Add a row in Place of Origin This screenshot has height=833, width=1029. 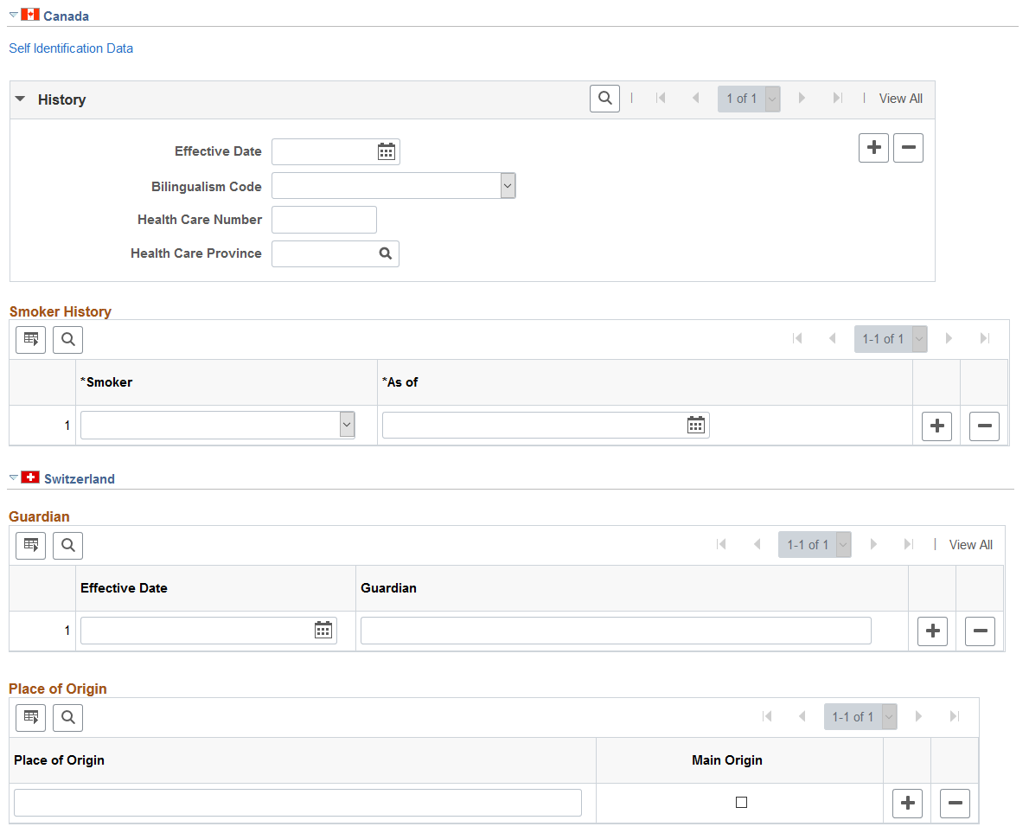coord(908,804)
